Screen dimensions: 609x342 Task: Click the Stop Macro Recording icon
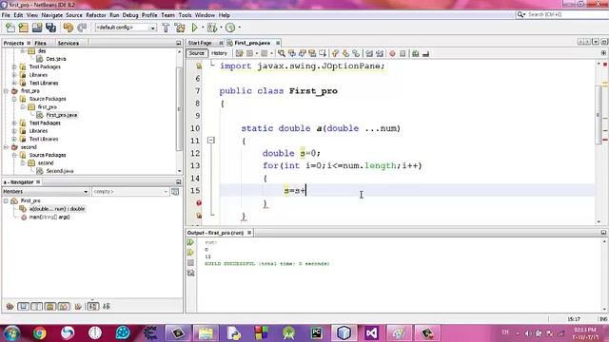pyautogui.click(x=403, y=53)
